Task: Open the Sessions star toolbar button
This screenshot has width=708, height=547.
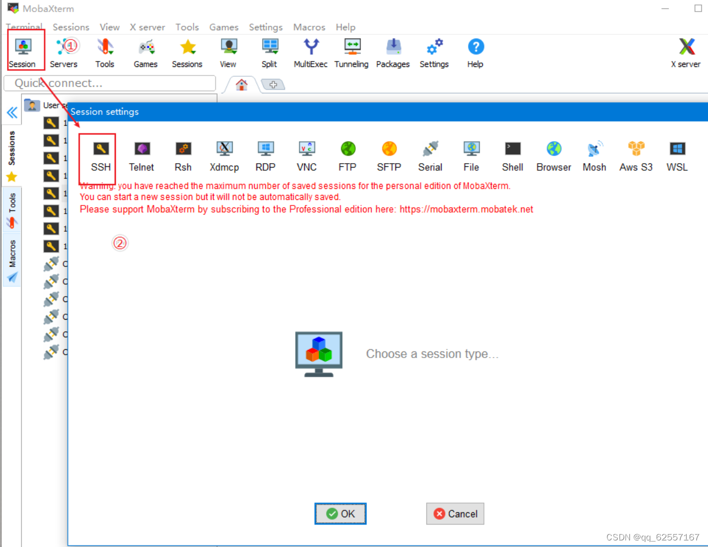Action: pos(187,53)
